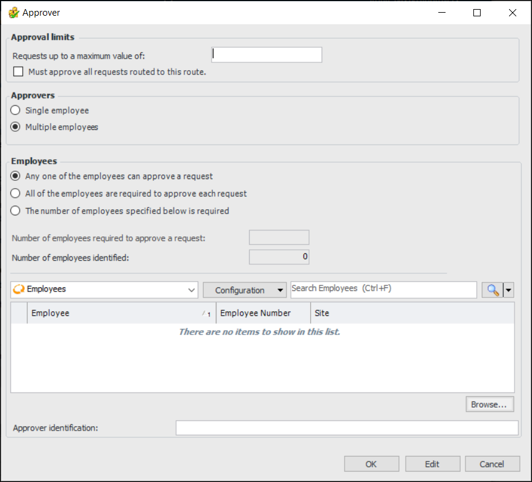Click the Search Employees text box
Image resolution: width=532 pixels, height=482 pixels.
point(384,290)
